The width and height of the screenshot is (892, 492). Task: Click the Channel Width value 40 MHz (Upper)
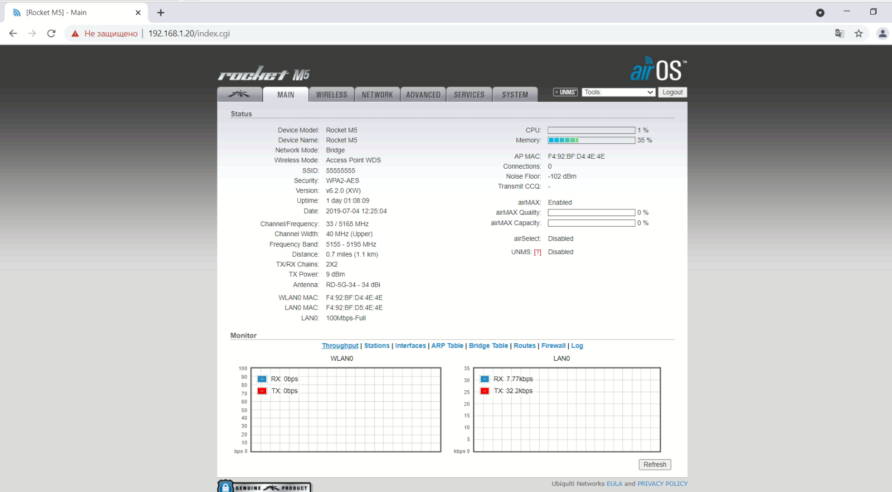[x=349, y=234]
